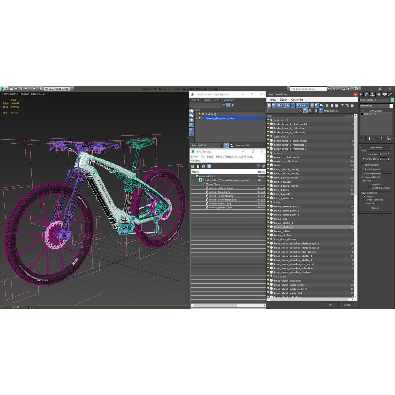Open the 3ds Max application menu logo
Image resolution: width=395 pixels, height=395 pixels.
[x=4, y=89]
